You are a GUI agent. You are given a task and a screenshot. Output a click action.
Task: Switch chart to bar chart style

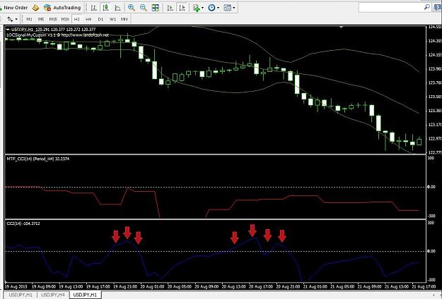(94, 8)
